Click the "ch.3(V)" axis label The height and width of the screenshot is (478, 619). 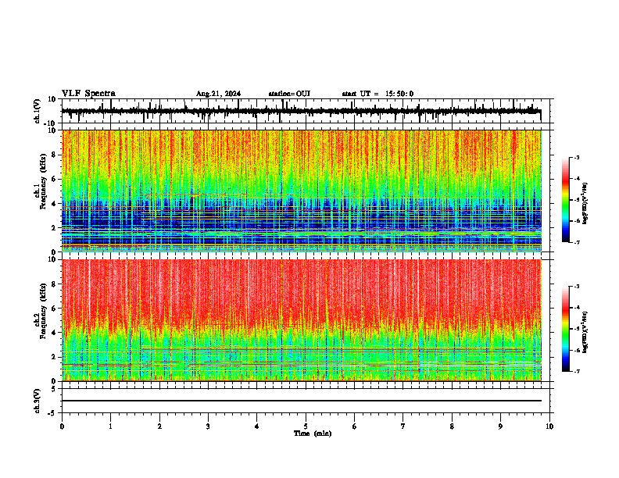click(x=38, y=401)
